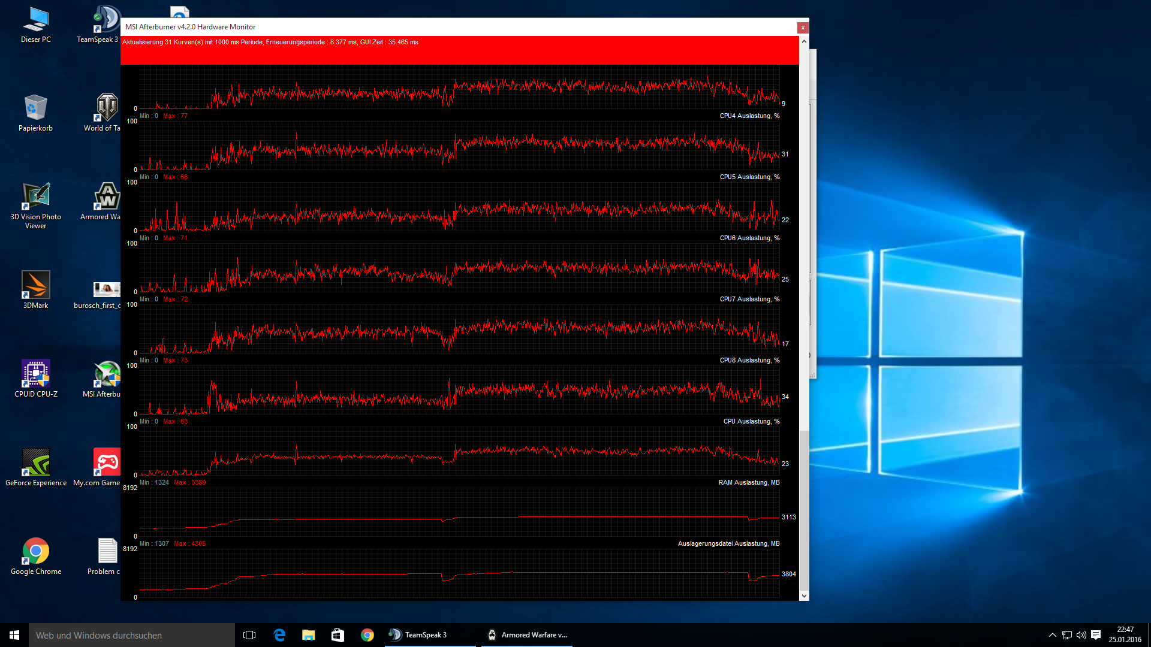
Task: Click the scroll up arrow in Hardware Monitor
Action: (804, 41)
